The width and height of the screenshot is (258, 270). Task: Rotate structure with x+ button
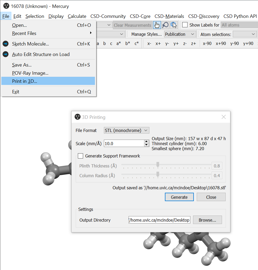(x=158, y=43)
